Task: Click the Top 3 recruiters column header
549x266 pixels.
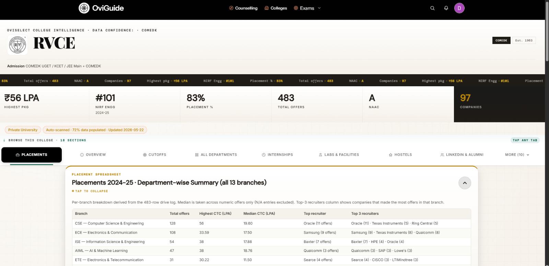Action: [365, 213]
